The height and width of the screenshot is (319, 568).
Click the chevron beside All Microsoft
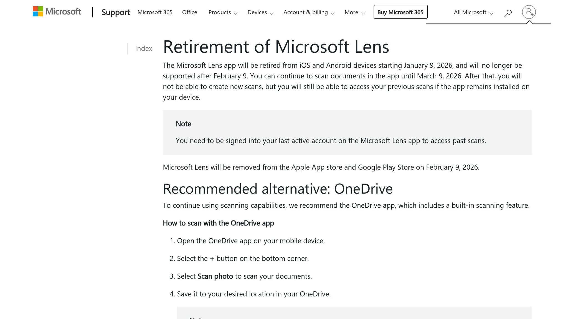[x=491, y=13]
